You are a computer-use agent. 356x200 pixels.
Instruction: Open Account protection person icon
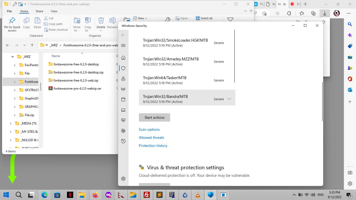coord(123,79)
